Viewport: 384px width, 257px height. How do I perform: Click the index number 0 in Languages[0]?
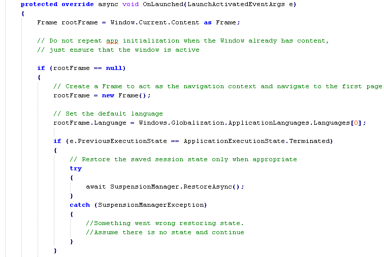pos(356,123)
